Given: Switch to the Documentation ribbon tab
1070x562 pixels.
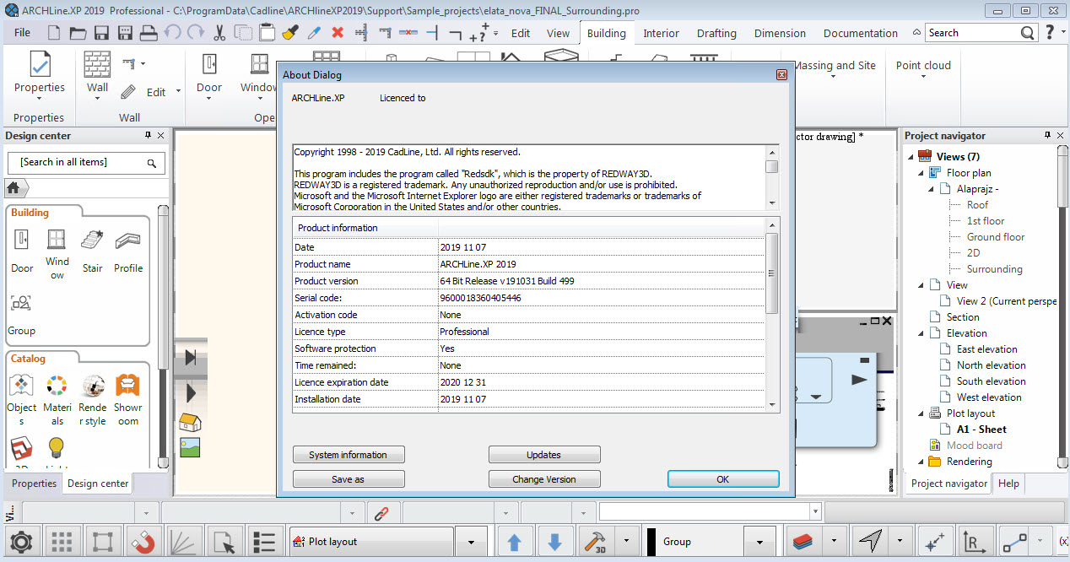Looking at the screenshot, I should [x=860, y=33].
